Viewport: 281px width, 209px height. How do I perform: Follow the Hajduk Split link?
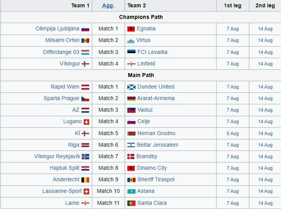tap(64, 168)
